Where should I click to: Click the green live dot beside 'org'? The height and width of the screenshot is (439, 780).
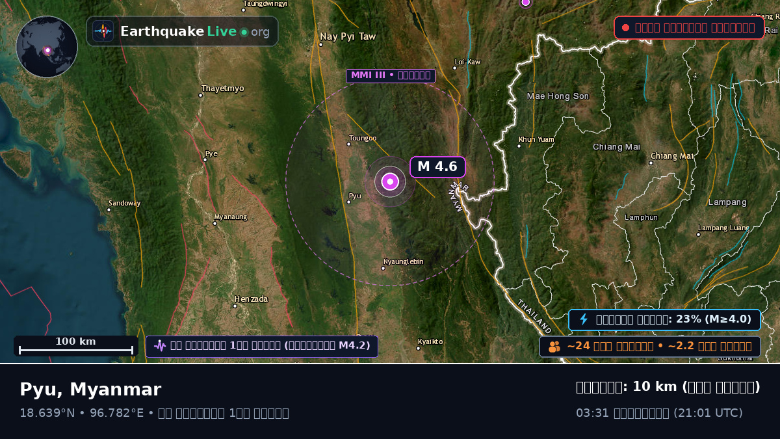tap(244, 32)
